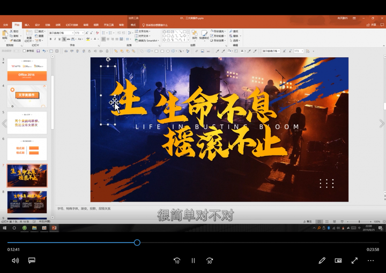Click the Save icon in quick access toolbar

point(38,51)
